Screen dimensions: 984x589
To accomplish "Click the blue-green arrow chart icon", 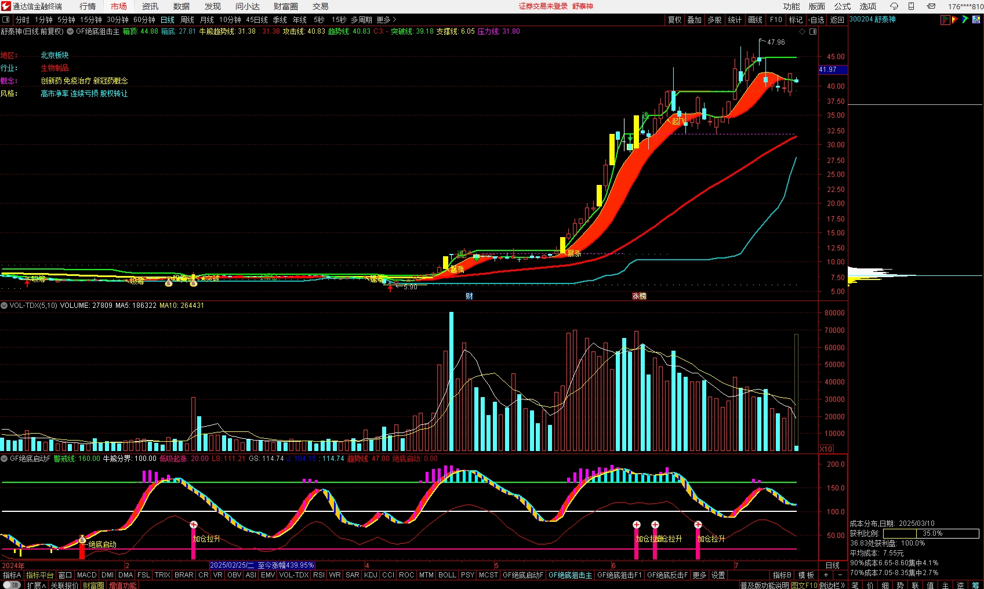I will (965, 20).
